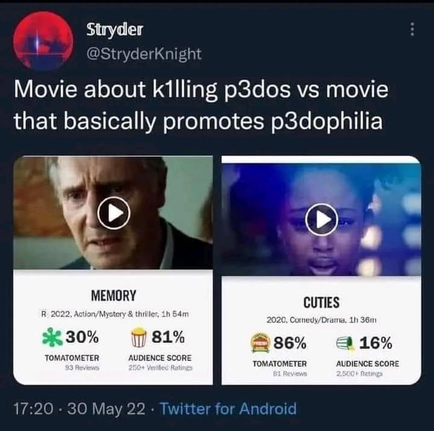Select the MEMORY movie title

pyautogui.click(x=113, y=295)
